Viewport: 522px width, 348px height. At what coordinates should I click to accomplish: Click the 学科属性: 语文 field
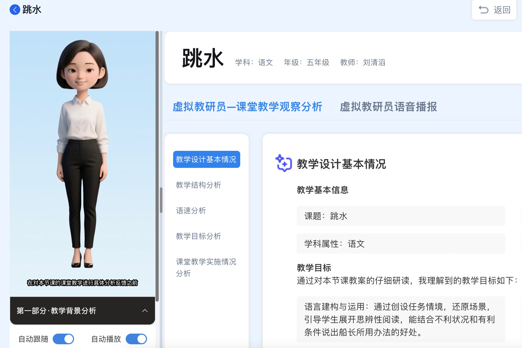(401, 244)
